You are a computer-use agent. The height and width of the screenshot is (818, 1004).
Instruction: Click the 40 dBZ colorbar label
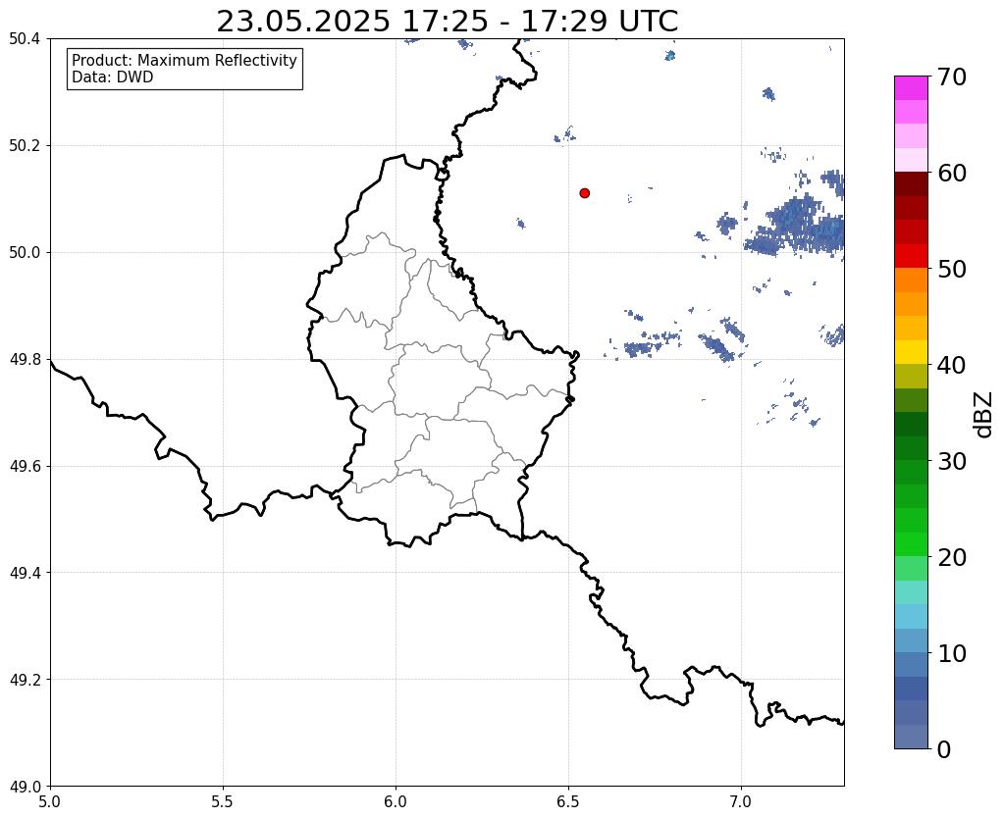click(952, 365)
